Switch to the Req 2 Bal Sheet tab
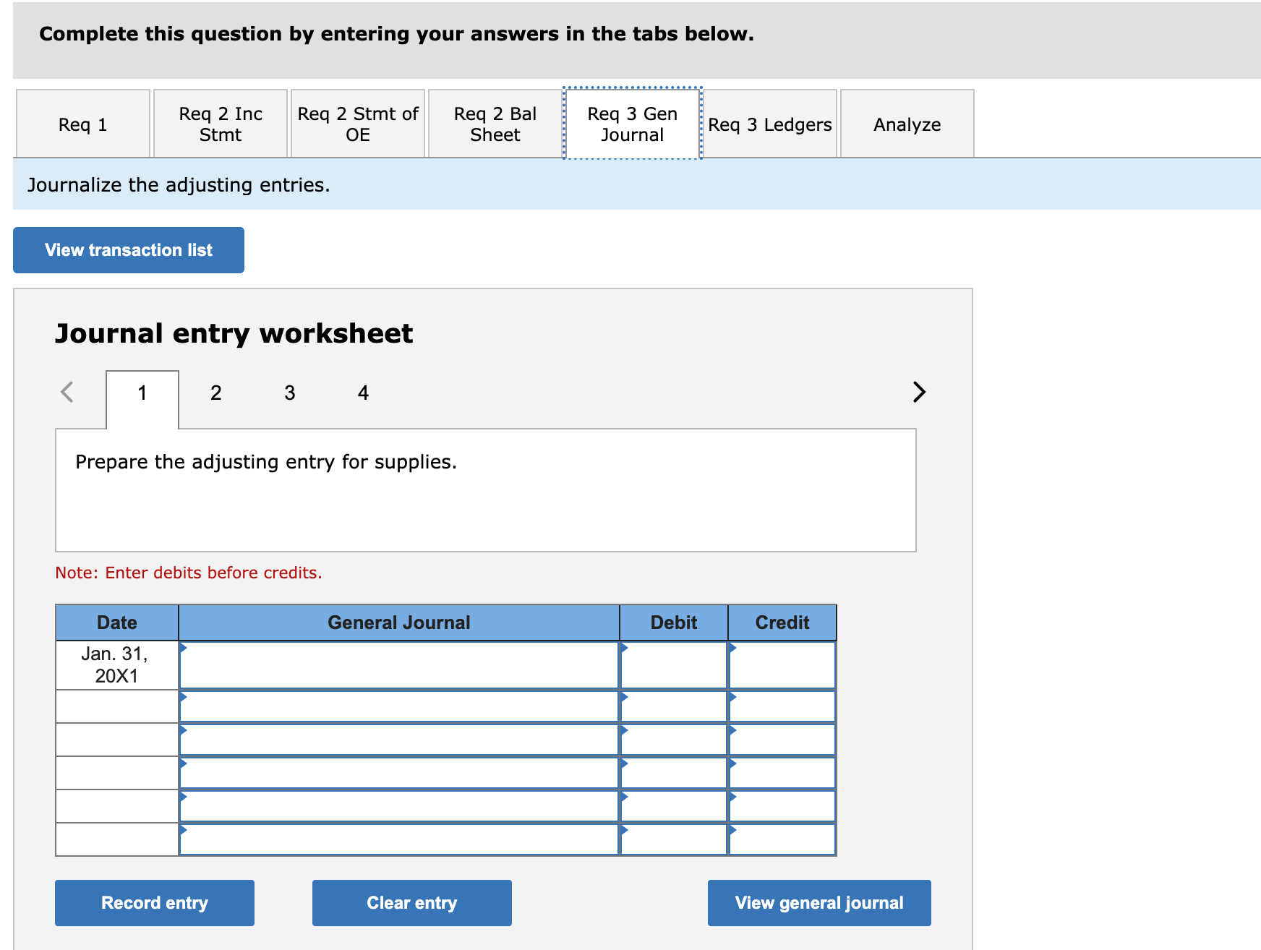 click(495, 124)
